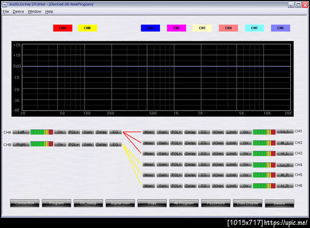Click the Program button
Image resolution: width=310 pixels, height=228 pixels.
click(x=56, y=203)
